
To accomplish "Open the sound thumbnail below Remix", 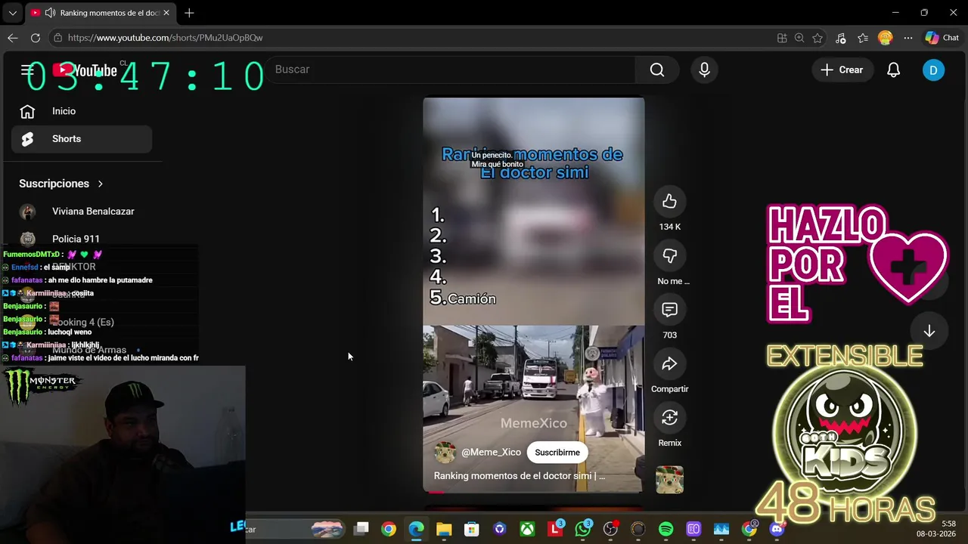I will 669,480.
